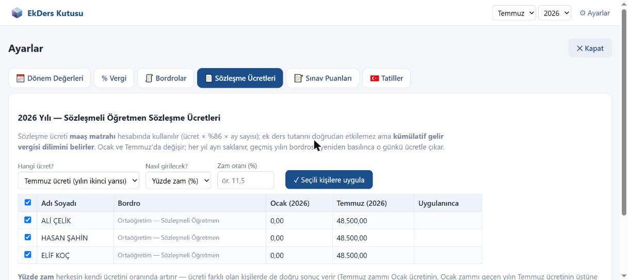Close the Ayarlar panel with Kapat
Viewport: 628px width, 280px height.
[x=590, y=48]
